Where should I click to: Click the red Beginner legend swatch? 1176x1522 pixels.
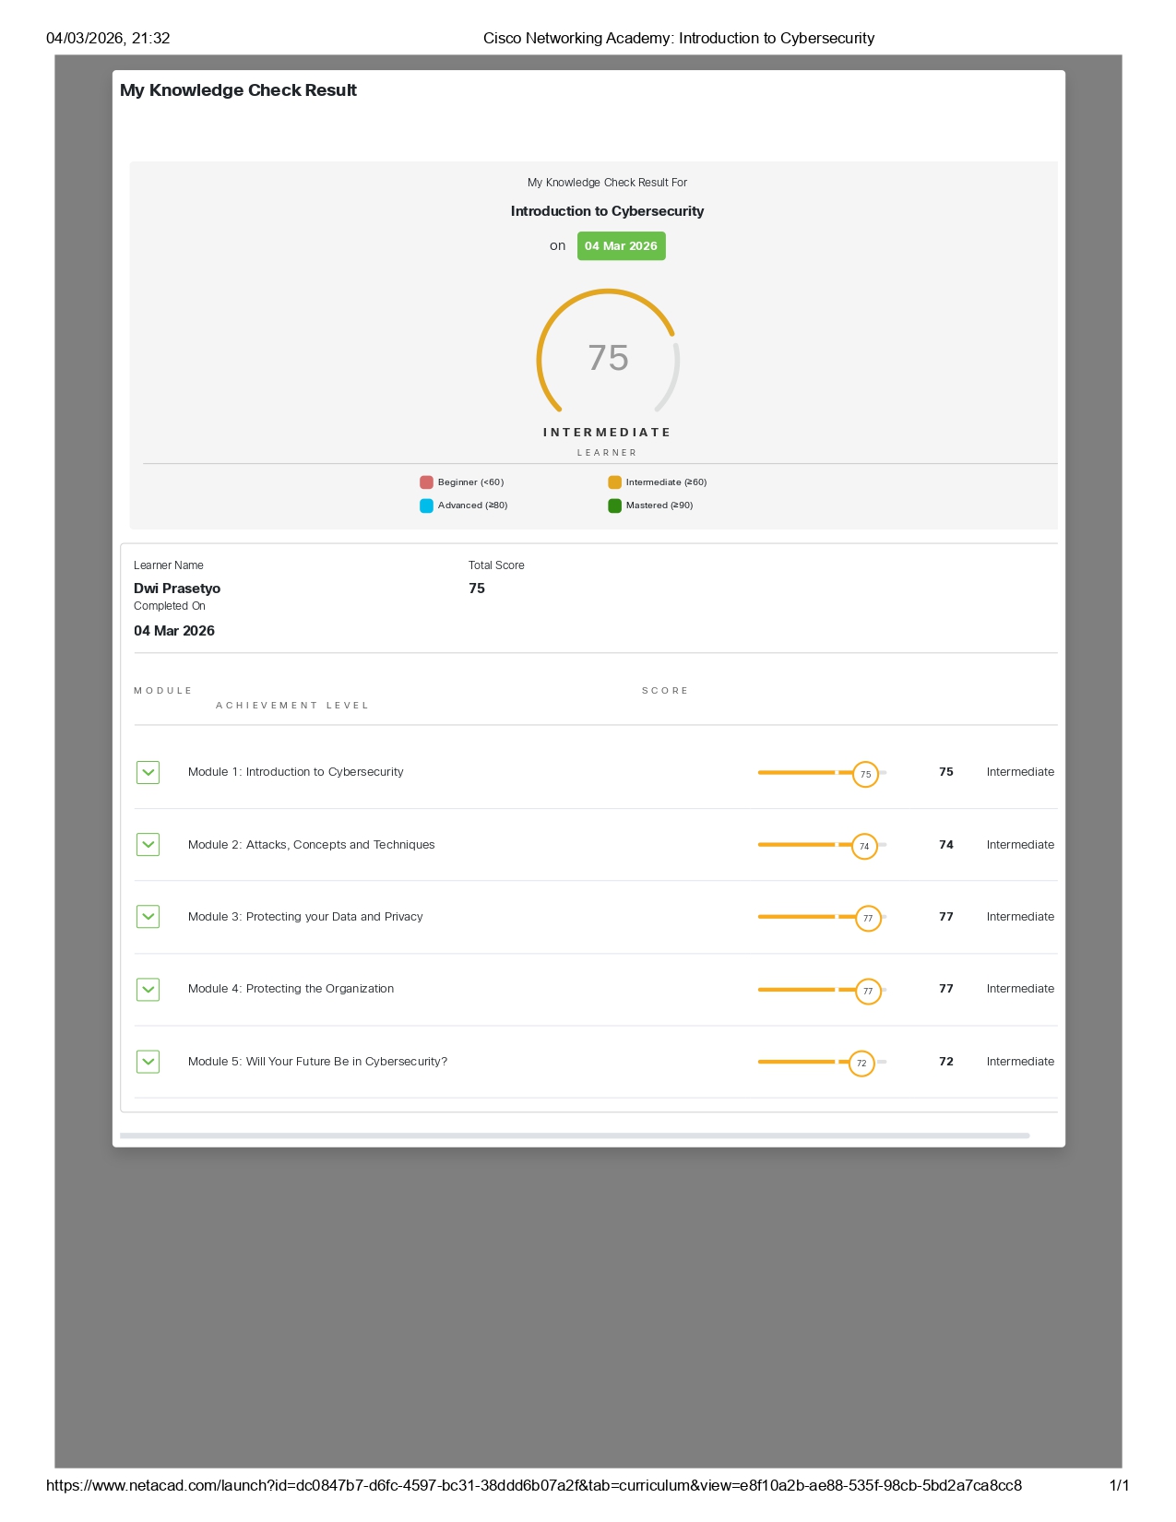click(x=426, y=482)
